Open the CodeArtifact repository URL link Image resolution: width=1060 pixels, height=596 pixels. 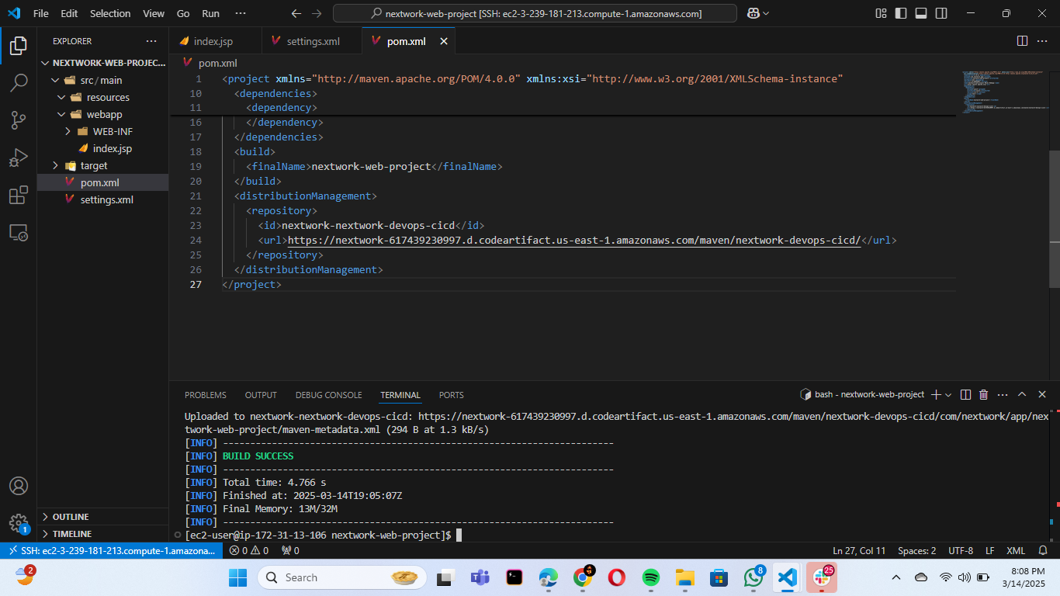(x=574, y=240)
